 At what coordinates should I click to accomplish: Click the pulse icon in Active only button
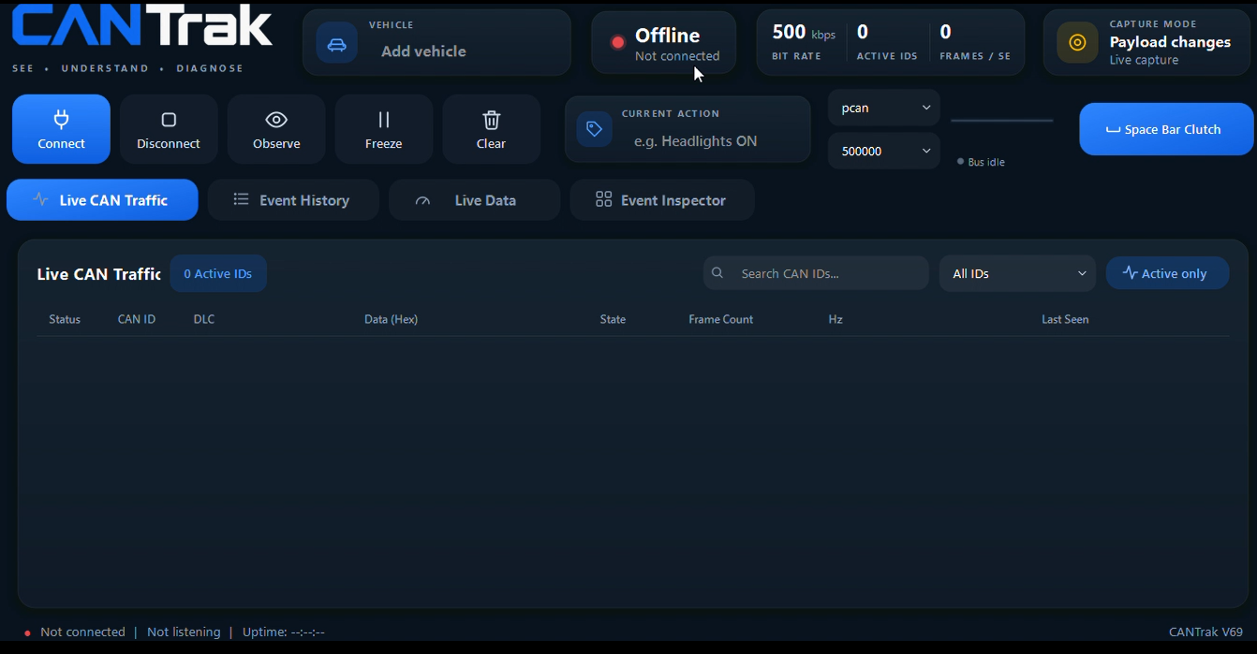pyautogui.click(x=1130, y=273)
